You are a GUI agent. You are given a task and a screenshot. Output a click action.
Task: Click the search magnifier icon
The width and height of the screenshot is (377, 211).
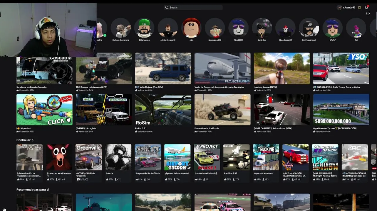point(167,7)
